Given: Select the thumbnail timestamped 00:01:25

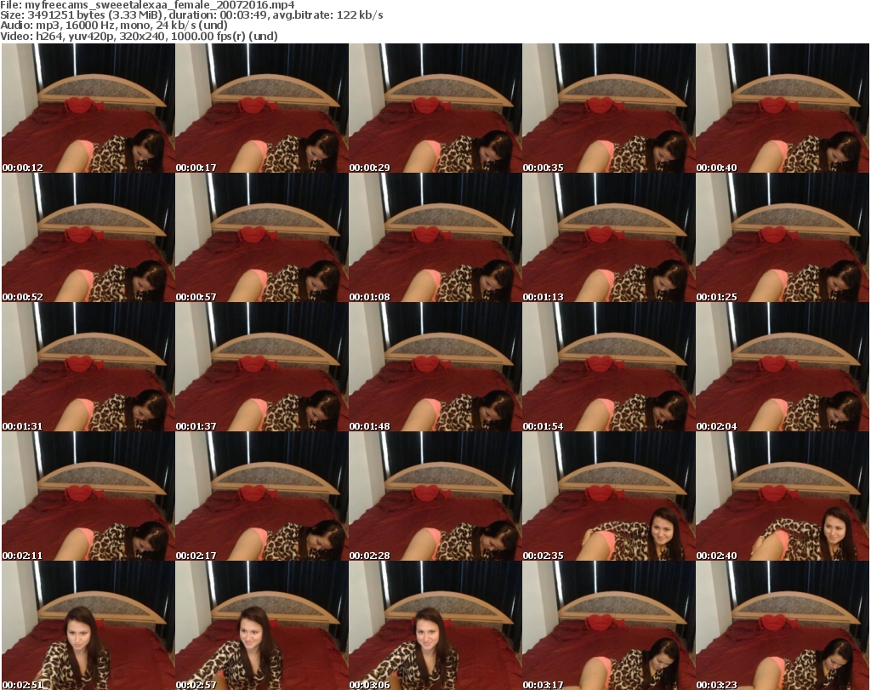Looking at the screenshot, I should click(783, 237).
